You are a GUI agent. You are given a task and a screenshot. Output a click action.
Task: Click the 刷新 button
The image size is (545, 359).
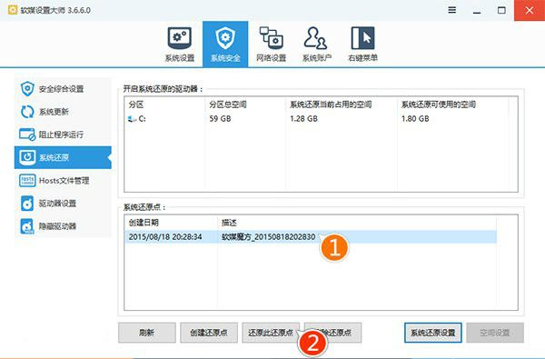(x=146, y=333)
